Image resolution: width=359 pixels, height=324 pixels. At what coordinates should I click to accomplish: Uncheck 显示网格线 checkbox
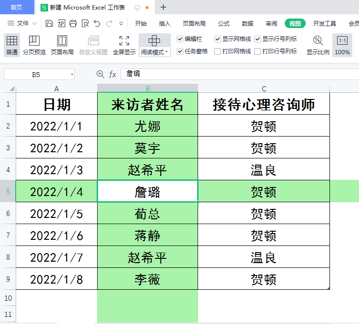218,39
